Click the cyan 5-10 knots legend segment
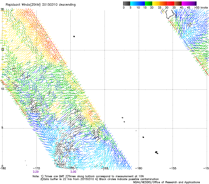 [x=134, y=3]
